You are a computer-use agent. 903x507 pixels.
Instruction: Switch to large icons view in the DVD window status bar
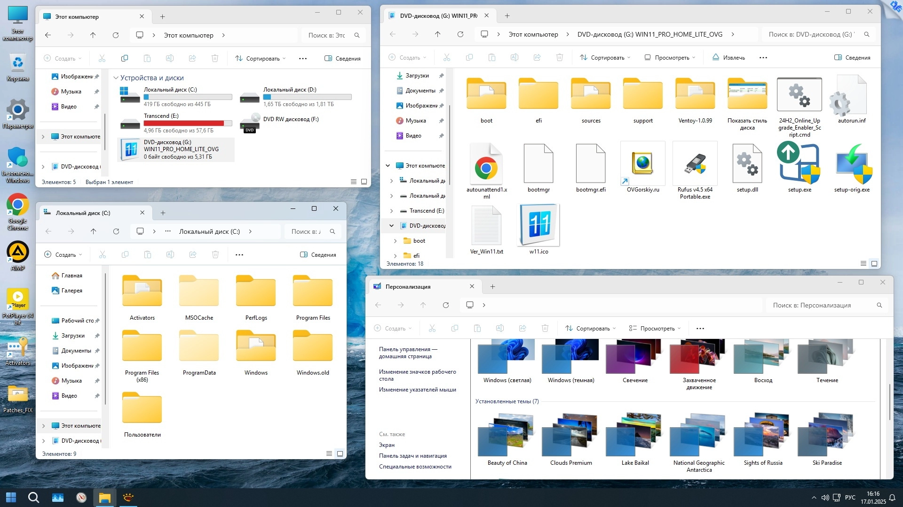(874, 264)
